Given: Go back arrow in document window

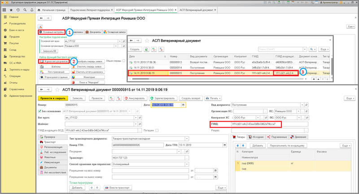Looking at the screenshot, I should (41, 89).
